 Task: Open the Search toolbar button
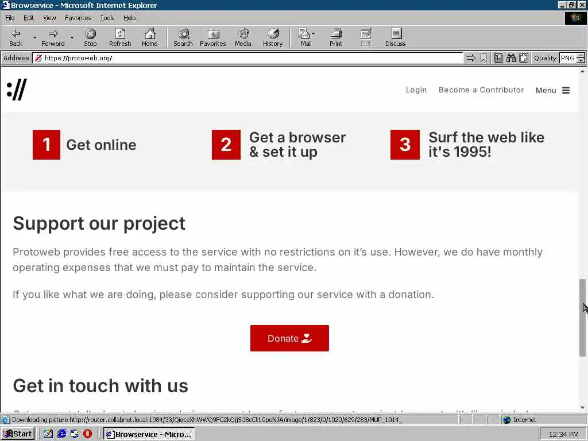[183, 37]
